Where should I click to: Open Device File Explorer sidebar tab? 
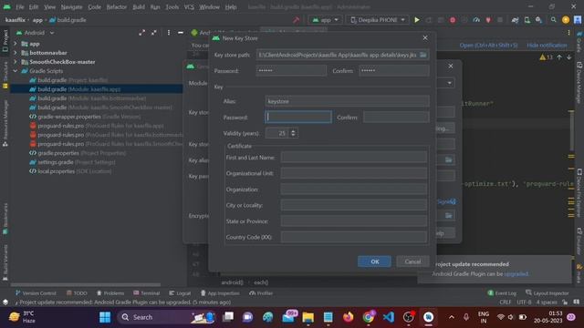579,193
